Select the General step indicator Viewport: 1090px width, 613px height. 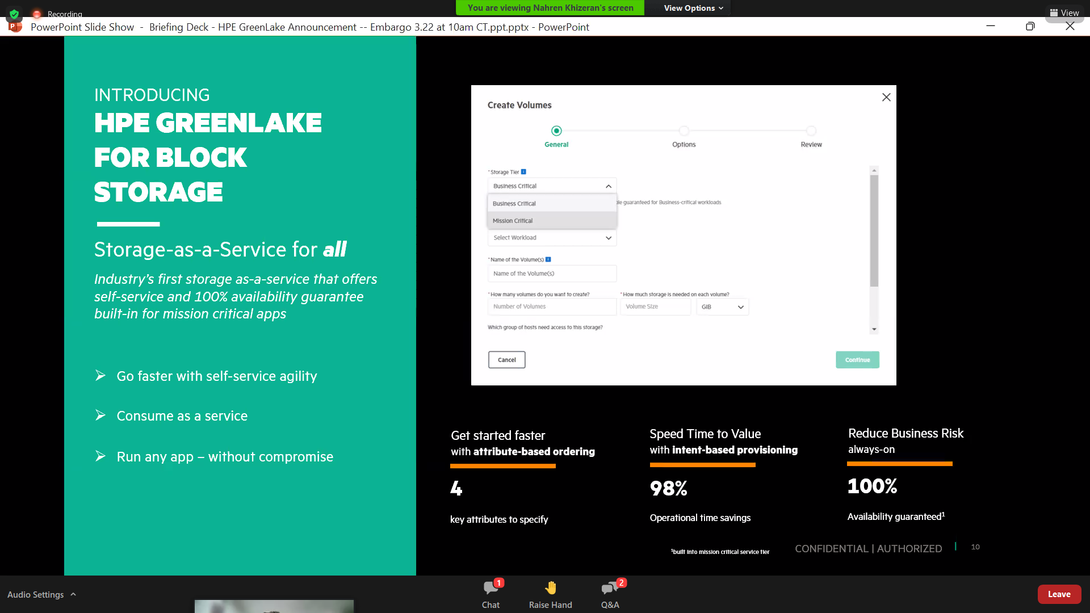[556, 131]
